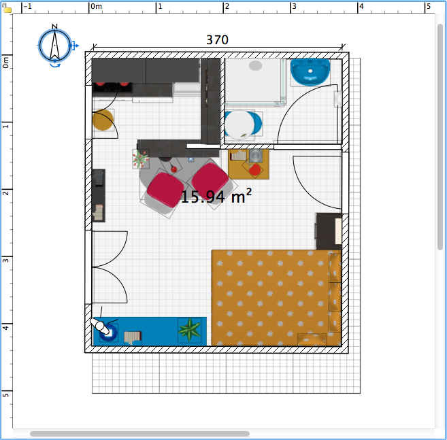The image size is (447, 440).
Task: Select the double door on the left wall
Action: (x=109, y=267)
